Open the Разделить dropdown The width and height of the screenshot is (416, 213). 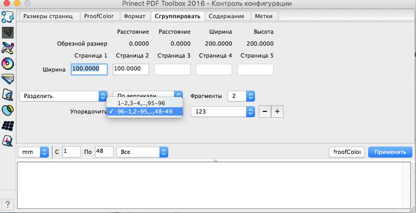pos(63,96)
